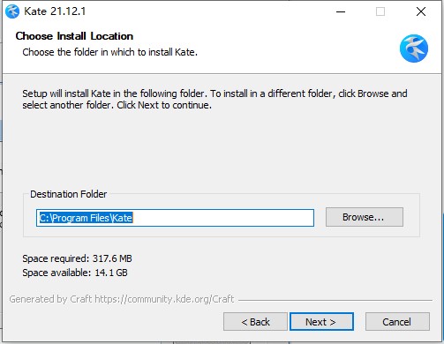The height and width of the screenshot is (344, 444).
Task: Close the Kate setup window
Action: click(x=421, y=11)
